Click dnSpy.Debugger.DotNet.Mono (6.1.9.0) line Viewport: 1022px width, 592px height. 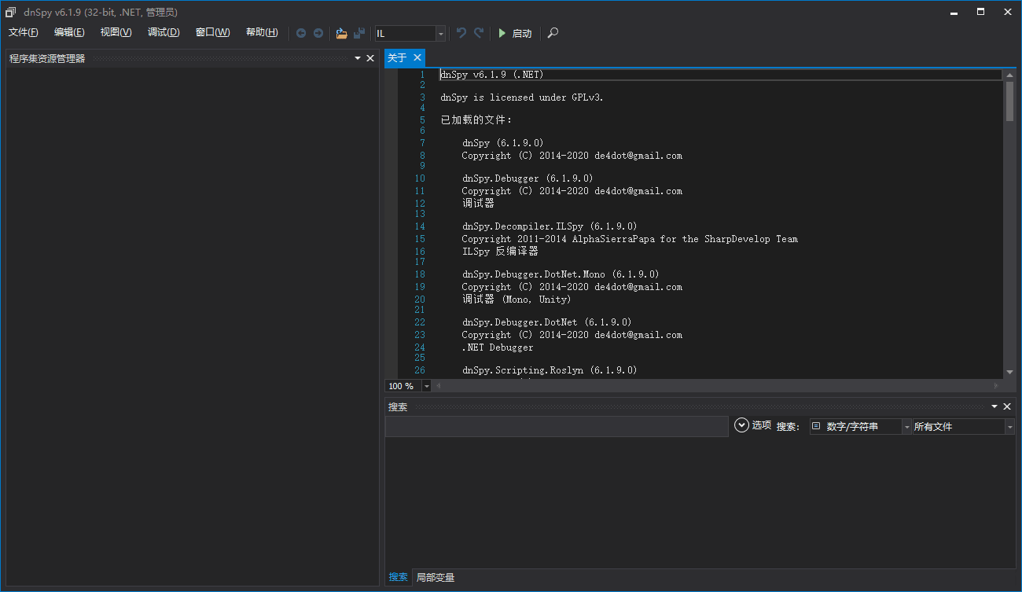(561, 274)
